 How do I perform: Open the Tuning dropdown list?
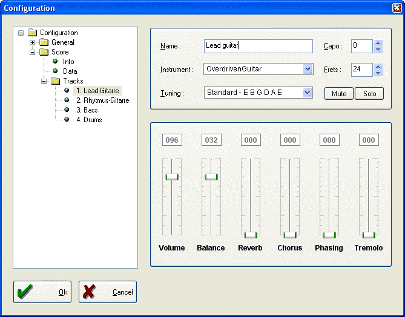[308, 93]
